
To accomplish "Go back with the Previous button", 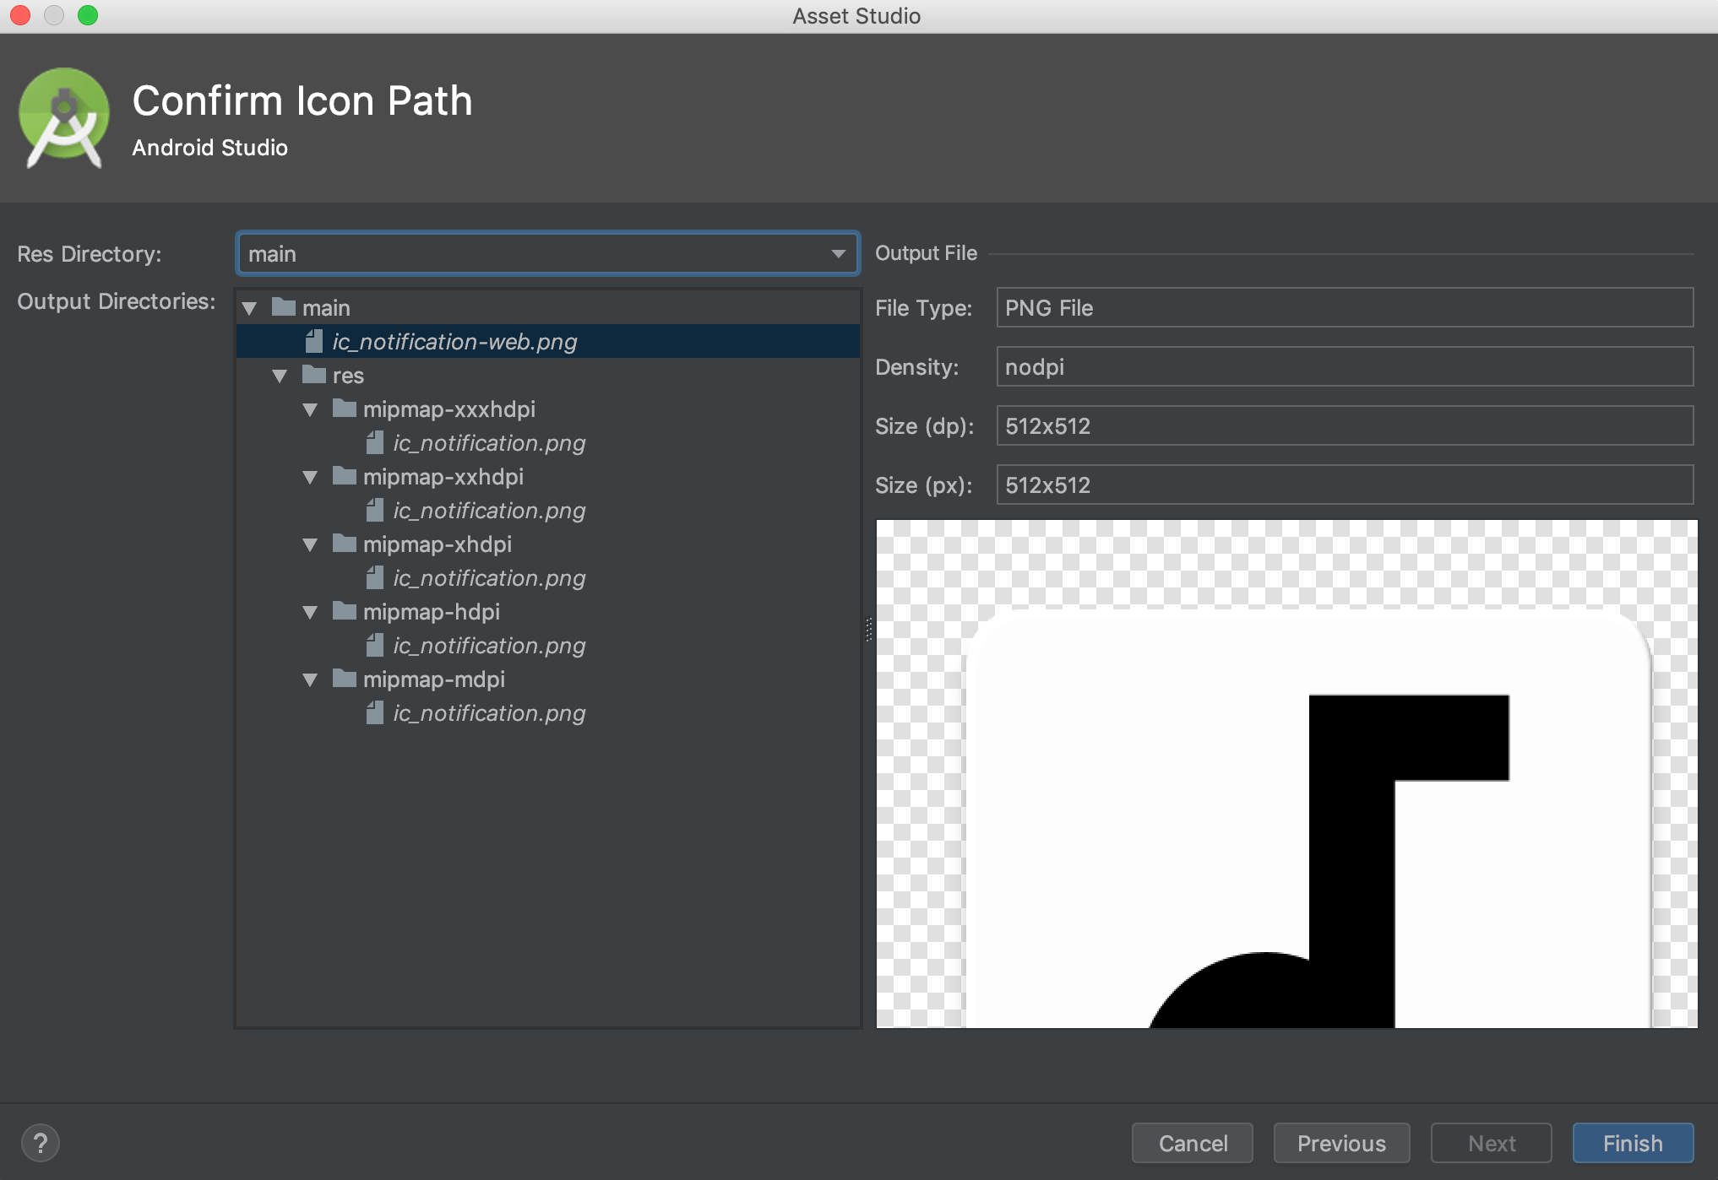I will [x=1340, y=1143].
